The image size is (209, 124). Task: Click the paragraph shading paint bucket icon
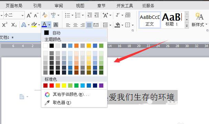click(x=117, y=25)
